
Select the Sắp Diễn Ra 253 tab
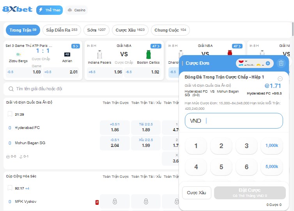[x=62, y=30]
